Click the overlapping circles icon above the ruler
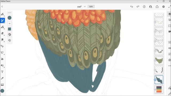 pos(170,88)
